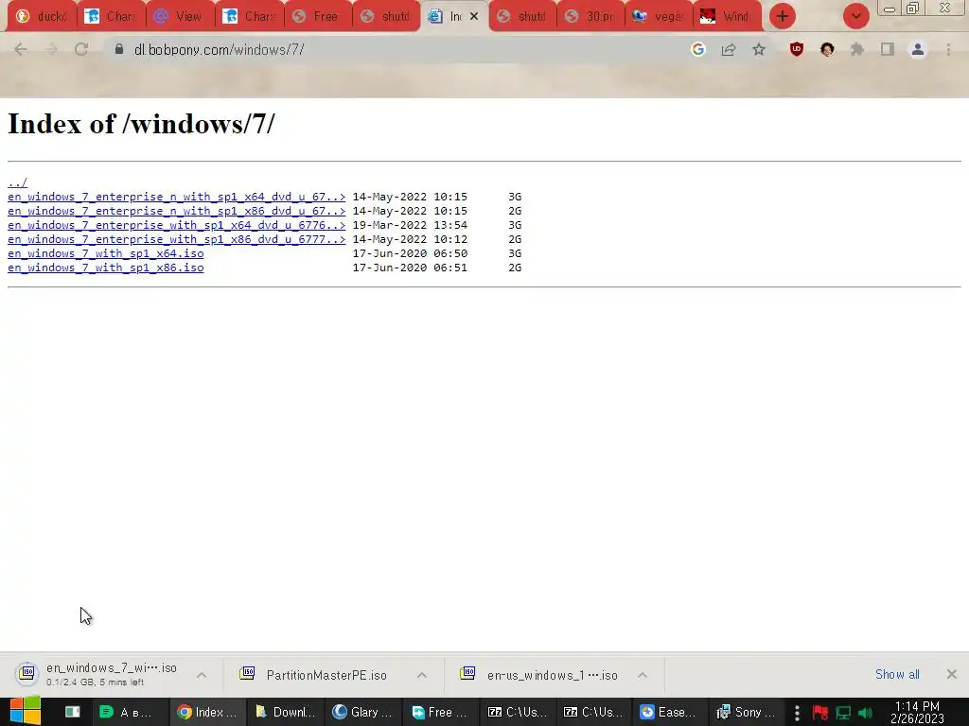Switch to the 30.pr tab

[x=590, y=16]
